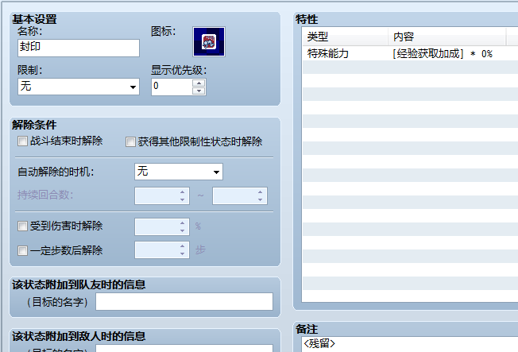Click the 显示优先级 value field
Screen dimensions: 518x352
pos(172,87)
